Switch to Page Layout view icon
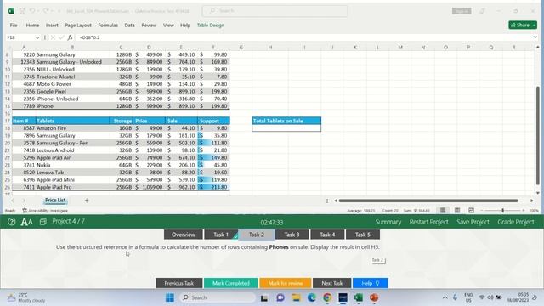Screen dimensions: 544x306 tap(457, 210)
